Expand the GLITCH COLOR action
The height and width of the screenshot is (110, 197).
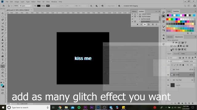click(x=139, y=19)
